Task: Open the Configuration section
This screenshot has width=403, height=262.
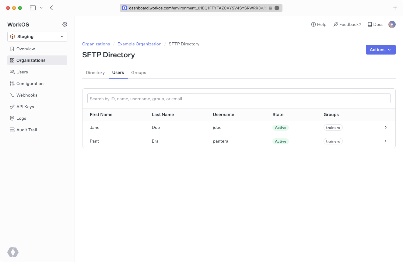Action: [x=30, y=83]
